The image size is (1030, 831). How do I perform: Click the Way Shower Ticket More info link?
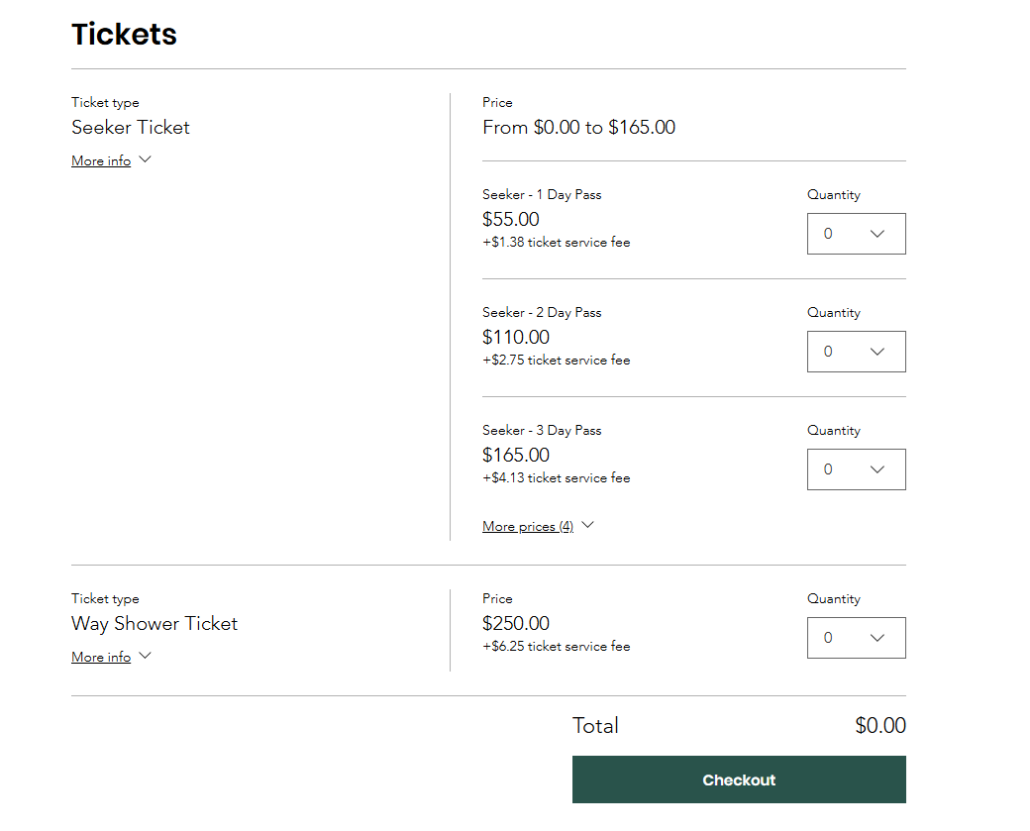[101, 657]
